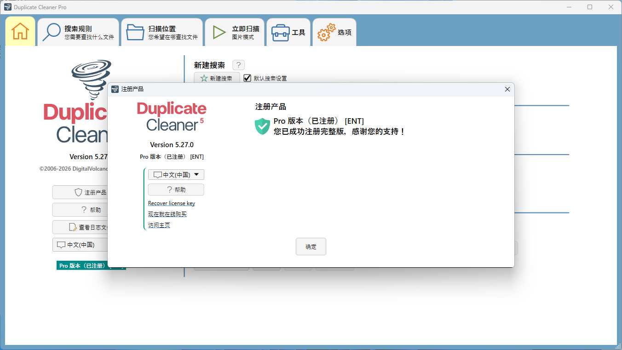The width and height of the screenshot is (622, 350).
Task: Click the green registered shield icon
Action: coord(262,126)
